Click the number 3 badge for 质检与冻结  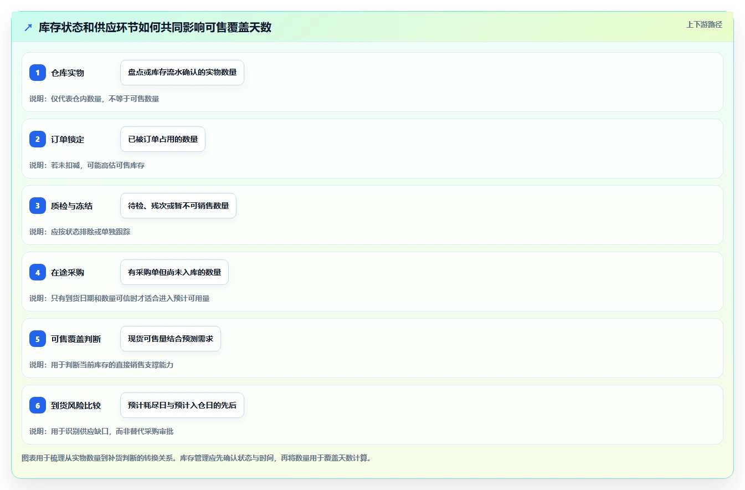coord(38,206)
